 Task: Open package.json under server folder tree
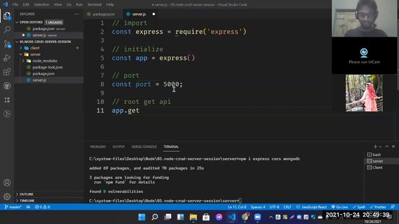(44, 73)
